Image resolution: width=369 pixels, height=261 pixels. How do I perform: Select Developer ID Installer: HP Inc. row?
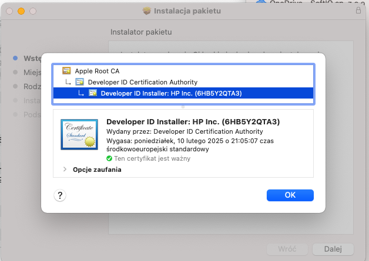pos(183,93)
